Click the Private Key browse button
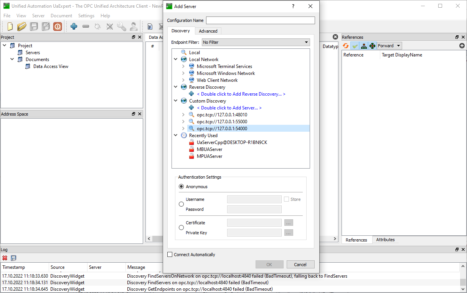 click(x=289, y=233)
